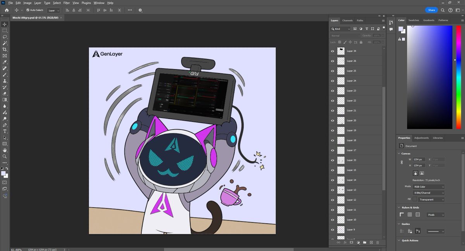Select the Magic Wand tool
This screenshot has height=251, width=465.
click(5, 43)
